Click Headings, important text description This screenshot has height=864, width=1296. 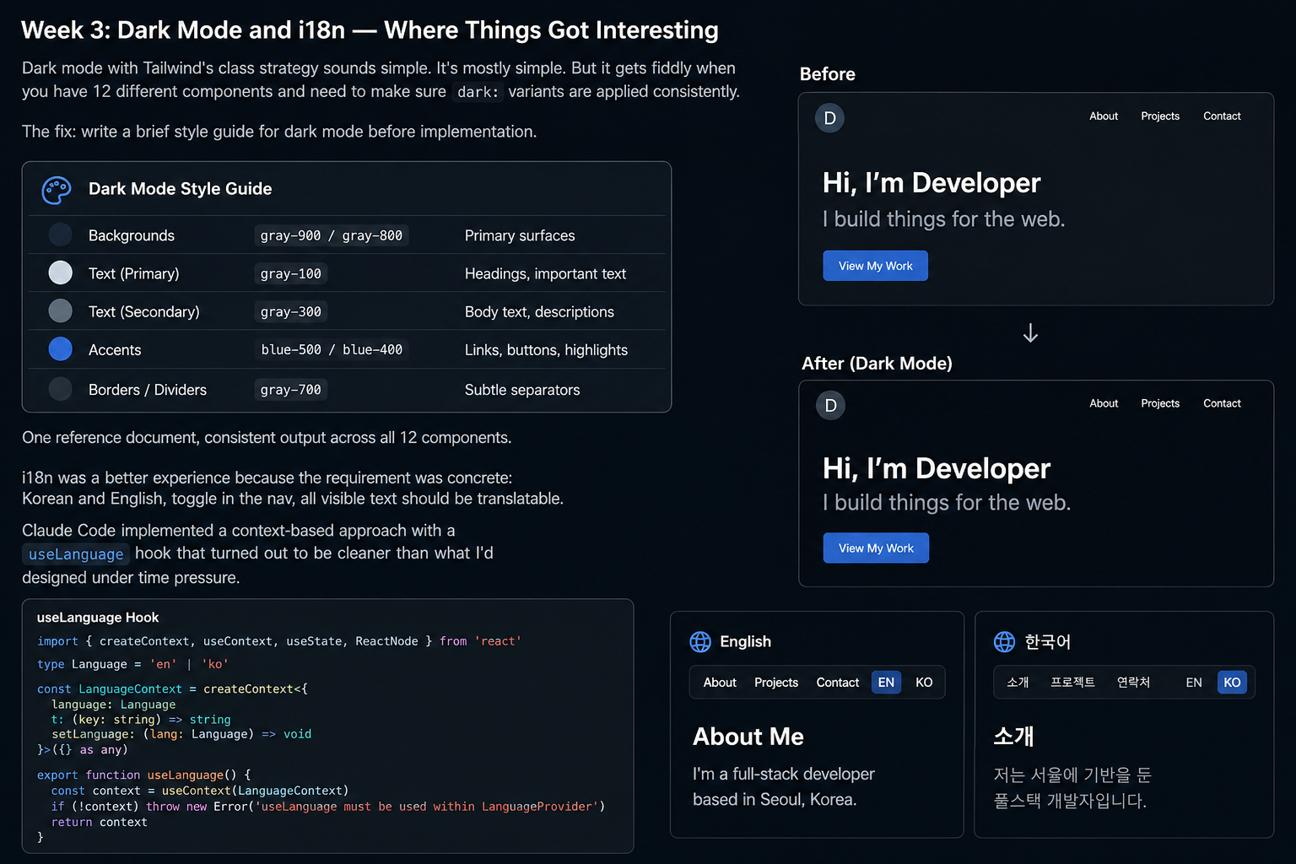pos(545,273)
